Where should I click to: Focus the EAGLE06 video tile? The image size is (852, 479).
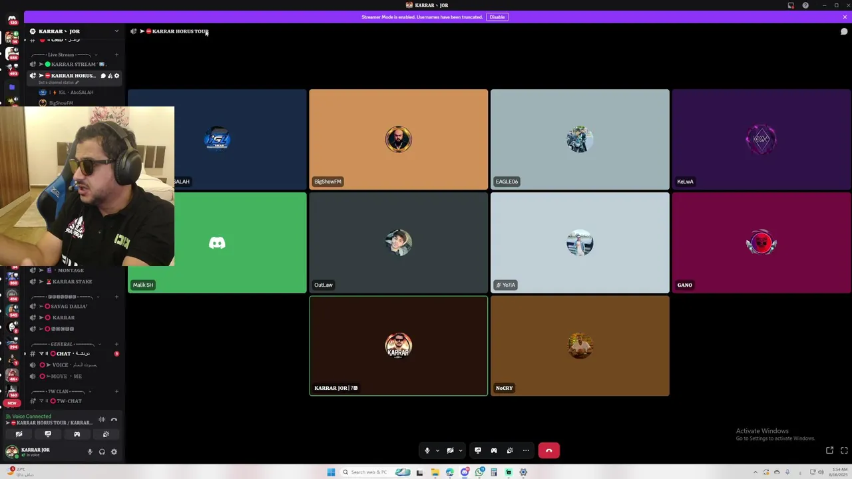pos(580,140)
